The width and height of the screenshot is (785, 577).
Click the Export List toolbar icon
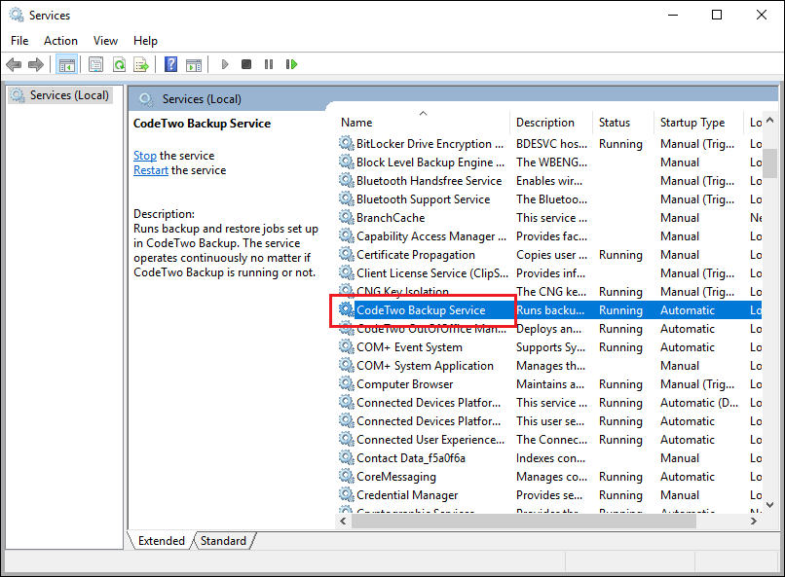pyautogui.click(x=141, y=64)
